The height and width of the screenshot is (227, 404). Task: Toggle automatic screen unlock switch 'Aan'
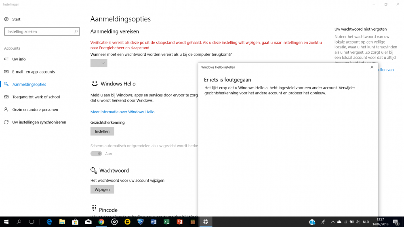[97, 154]
